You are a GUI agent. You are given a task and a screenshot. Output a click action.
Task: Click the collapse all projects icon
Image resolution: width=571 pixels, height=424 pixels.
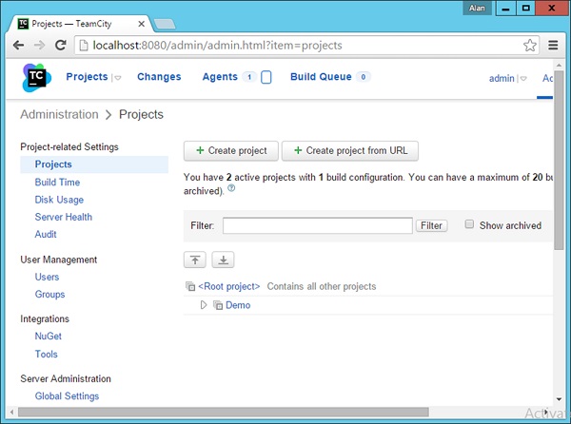[x=195, y=260]
